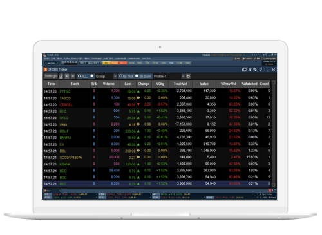Click the vertical scrollbar of ticker table
Viewport: 322px width, 235px height.
[x=274, y=134]
